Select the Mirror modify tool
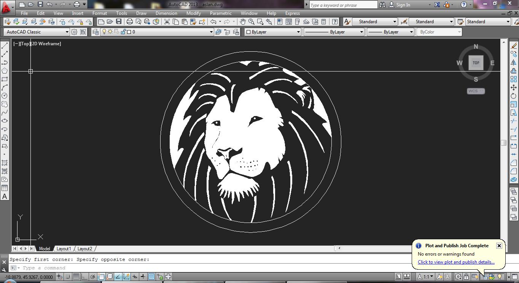The height and width of the screenshot is (283, 519). 514,62
